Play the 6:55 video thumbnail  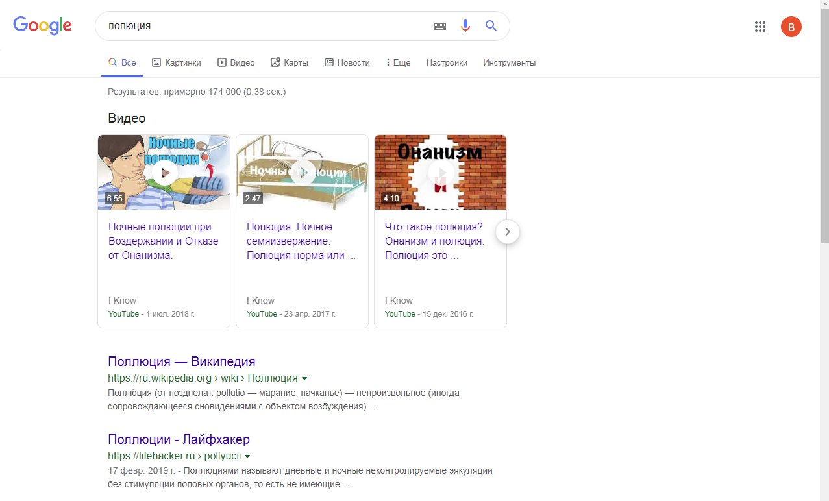click(164, 172)
